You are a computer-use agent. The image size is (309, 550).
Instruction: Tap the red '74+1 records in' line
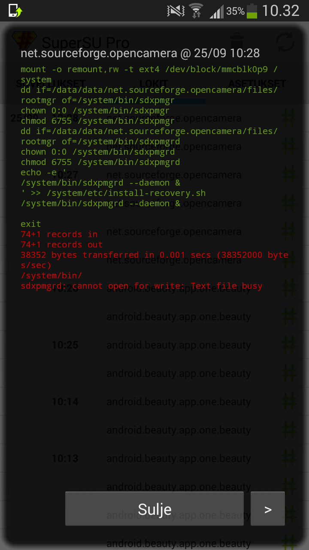59,234
